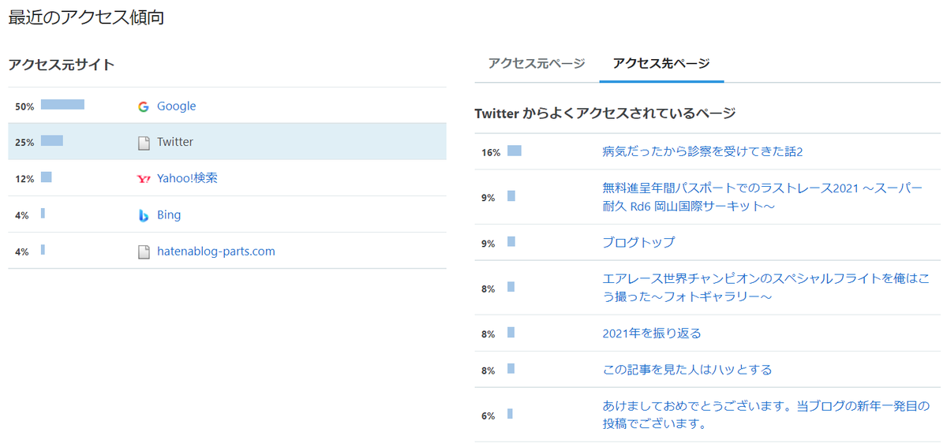Open the Yahoo!検索 referrer link

[187, 178]
